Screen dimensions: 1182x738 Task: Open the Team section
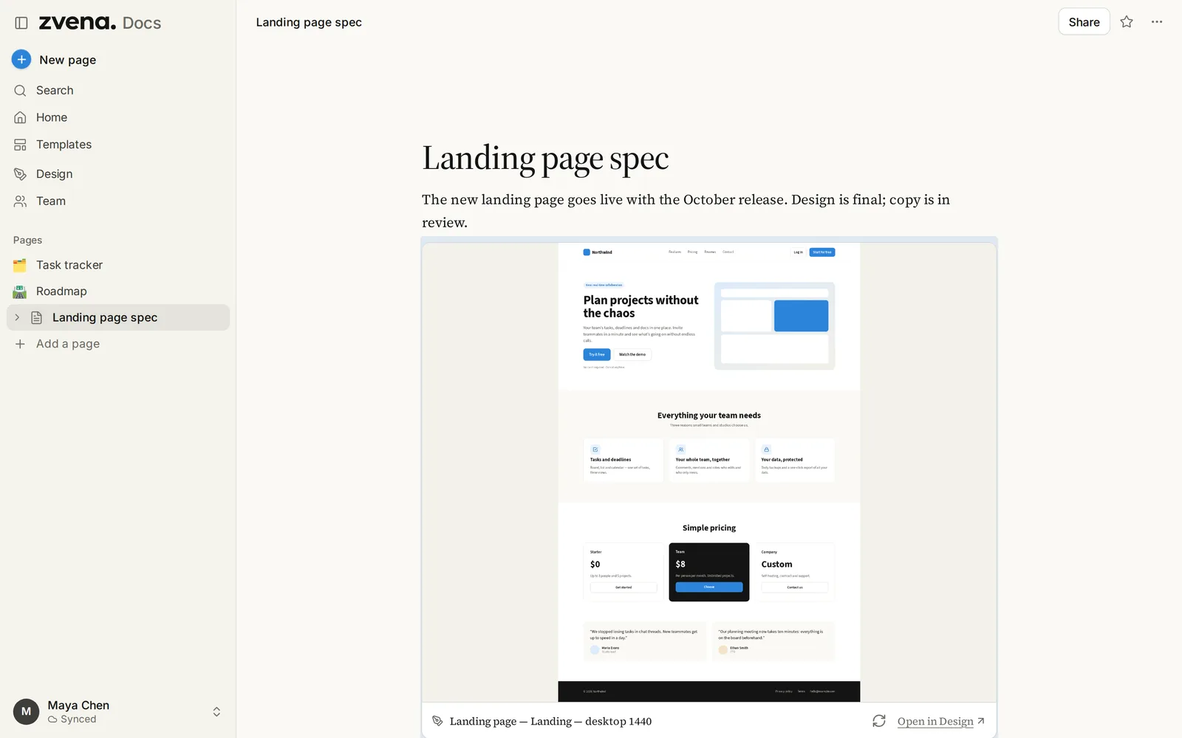[x=118, y=201]
